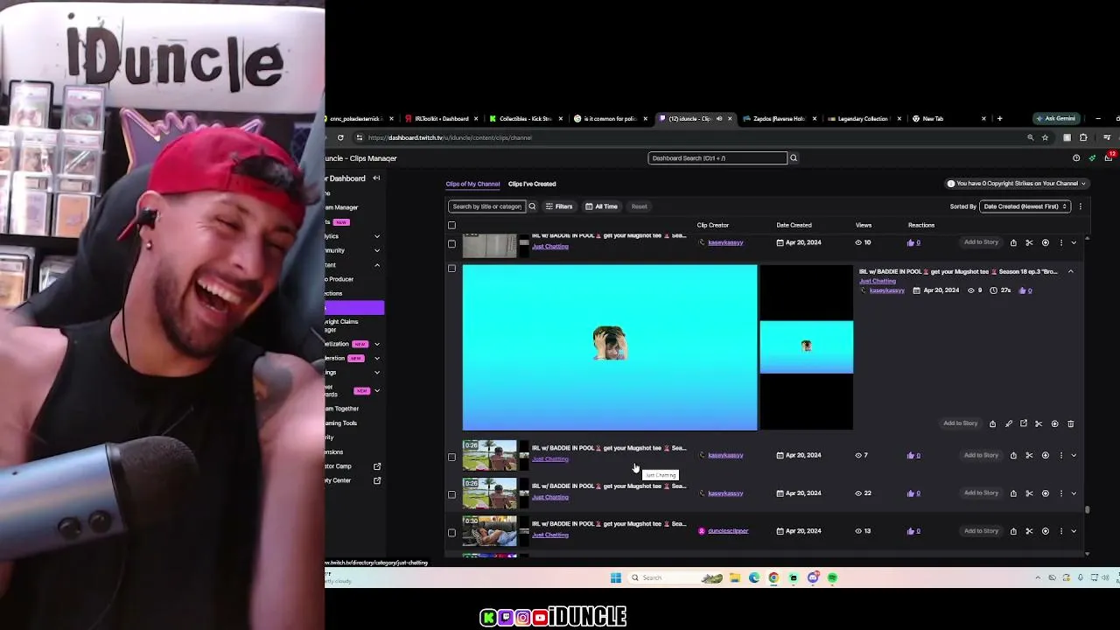Switch to the Legendary Collection browser tab
This screenshot has width=1120, height=630.
pyautogui.click(x=863, y=118)
